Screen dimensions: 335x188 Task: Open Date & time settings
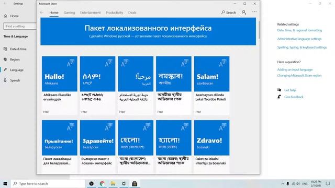click(x=18, y=49)
